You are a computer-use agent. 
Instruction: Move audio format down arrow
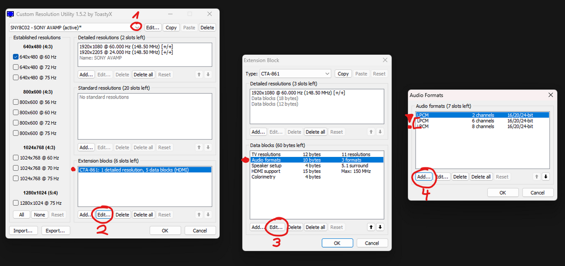tap(545, 177)
